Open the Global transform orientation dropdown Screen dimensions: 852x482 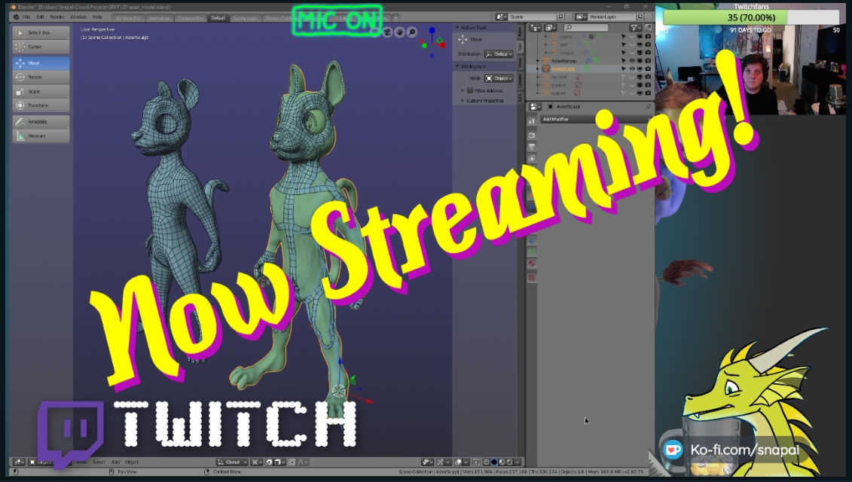point(232,462)
